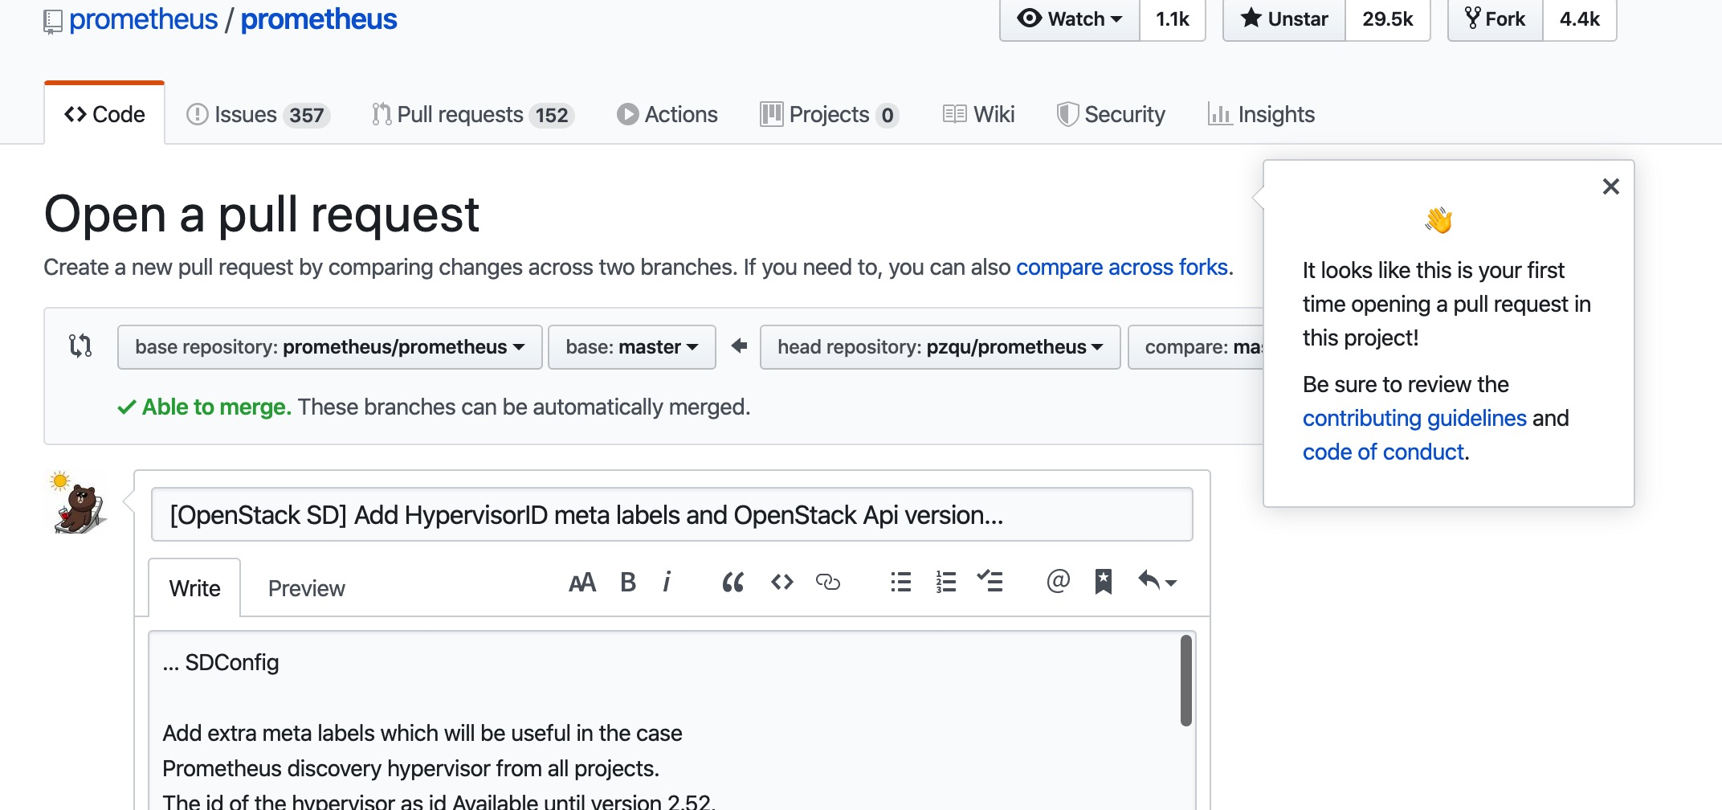1722x810 pixels.
Task: Add a bulleted list
Action: [901, 582]
